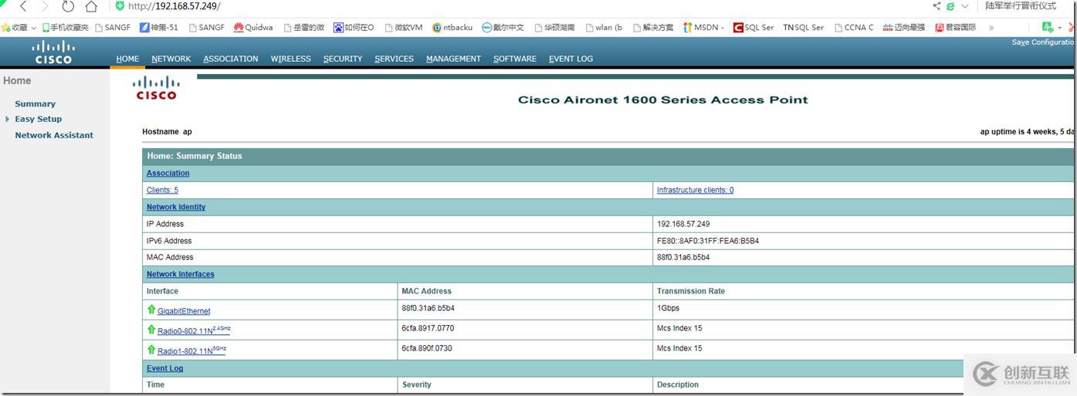
Task: Go back using the browser back arrow
Action: [23, 6]
